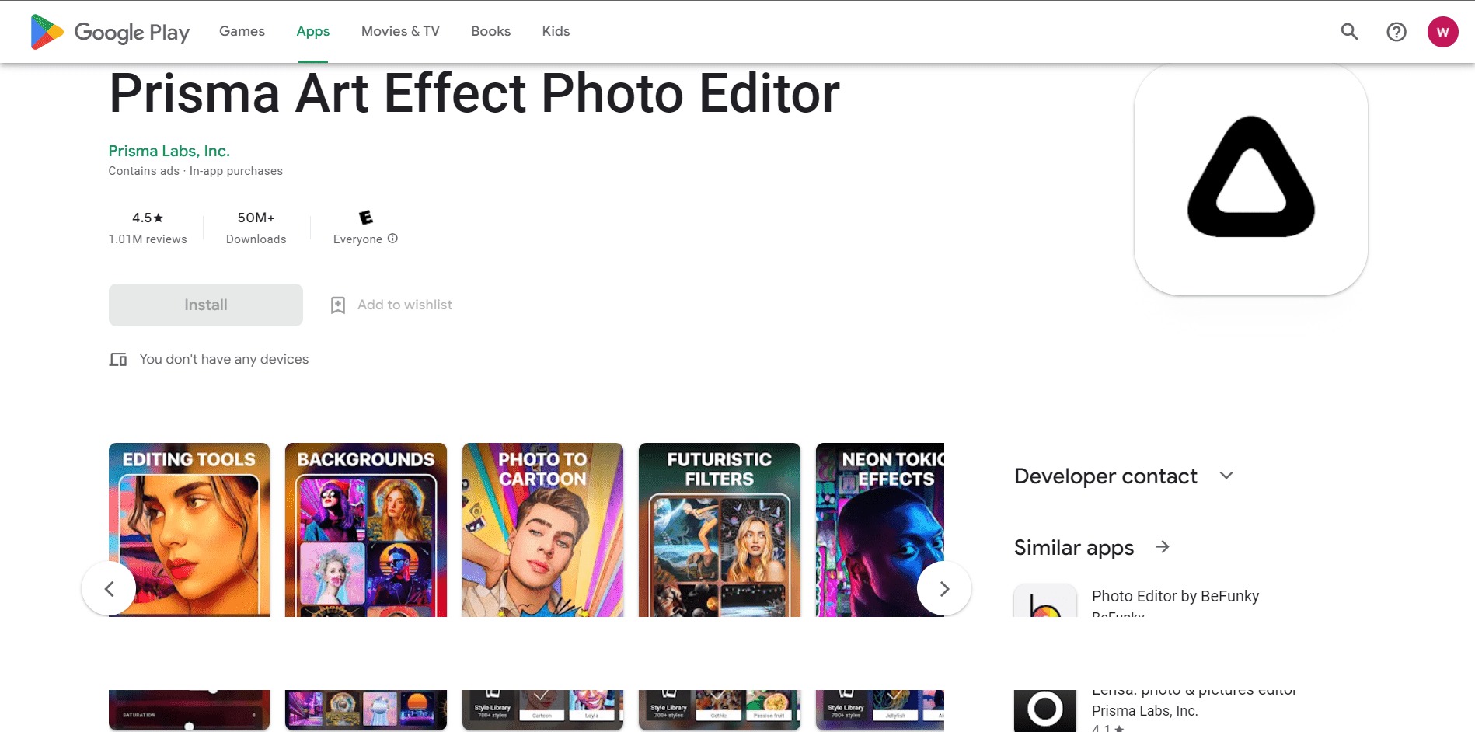Viewport: 1475px width, 732px height.
Task: Switch to the Games tab
Action: [x=242, y=31]
